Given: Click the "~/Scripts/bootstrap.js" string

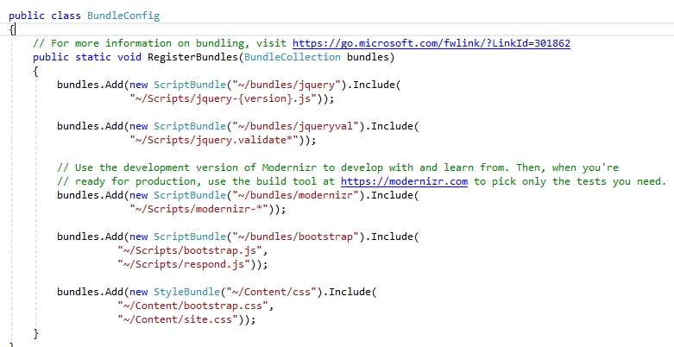Looking at the screenshot, I should tap(190, 250).
